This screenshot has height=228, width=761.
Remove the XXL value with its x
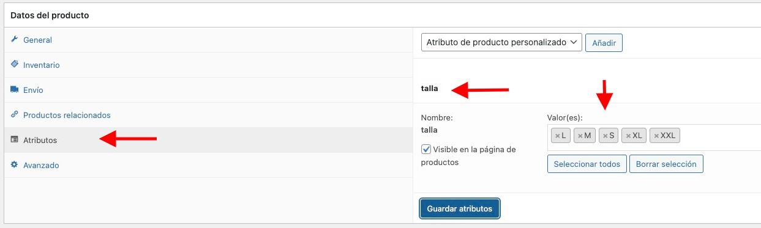656,136
